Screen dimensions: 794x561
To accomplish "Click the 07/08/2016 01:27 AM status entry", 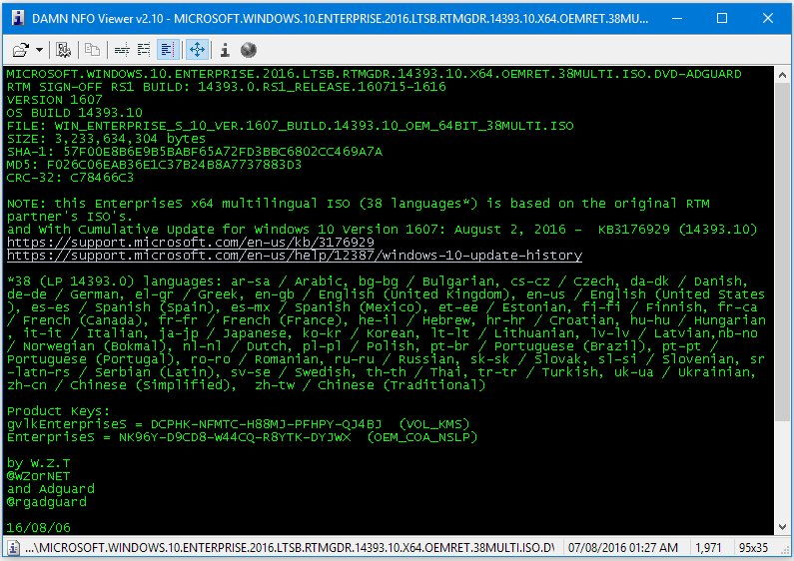I will tap(623, 548).
